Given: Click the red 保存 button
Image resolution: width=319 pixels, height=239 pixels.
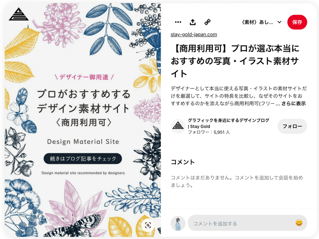Looking at the screenshot, I should [x=297, y=22].
